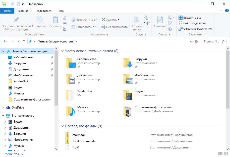Open the Музыка folder in frequent folders

83,110
